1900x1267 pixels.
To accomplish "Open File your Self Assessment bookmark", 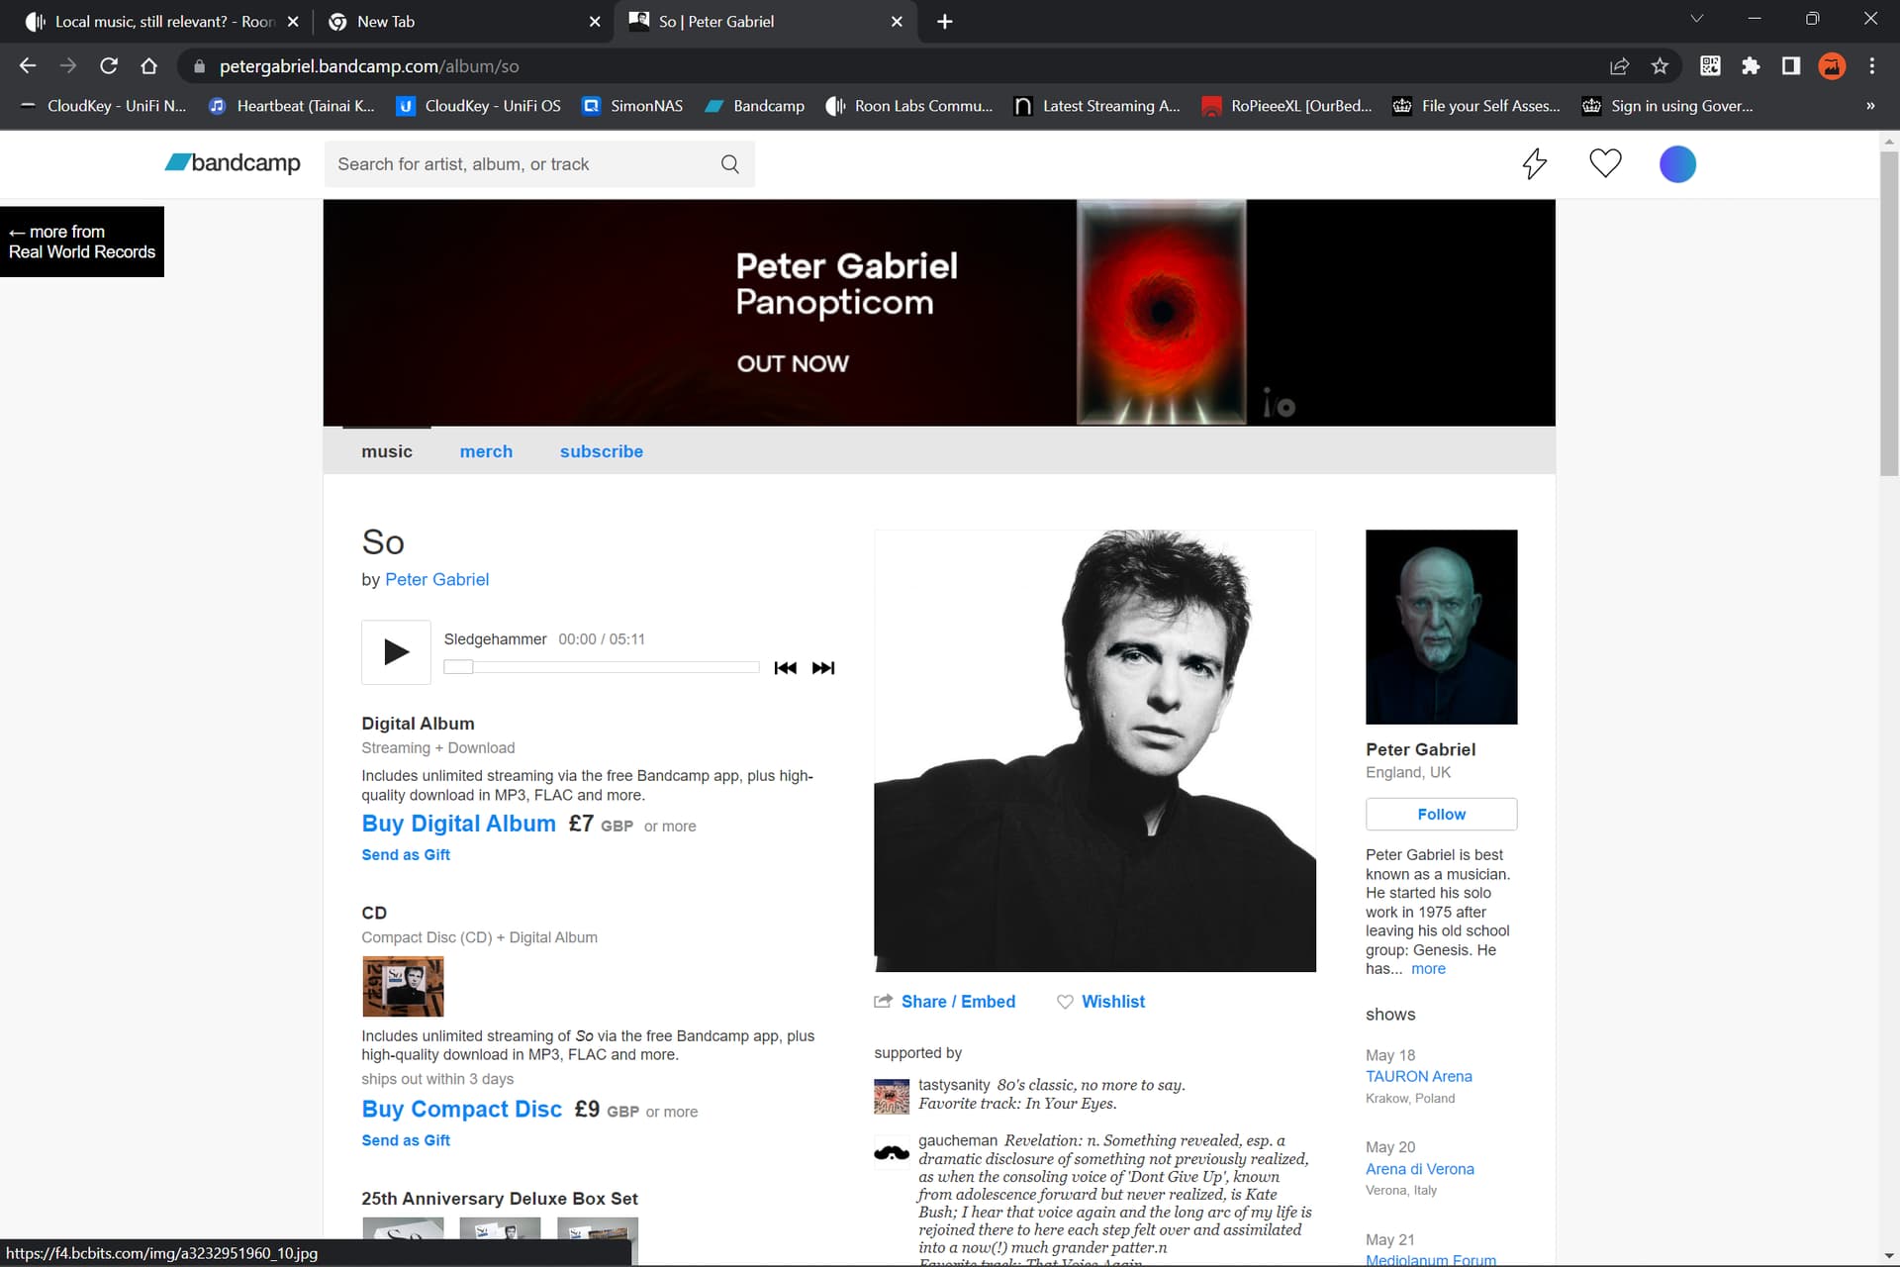I will [1476, 106].
